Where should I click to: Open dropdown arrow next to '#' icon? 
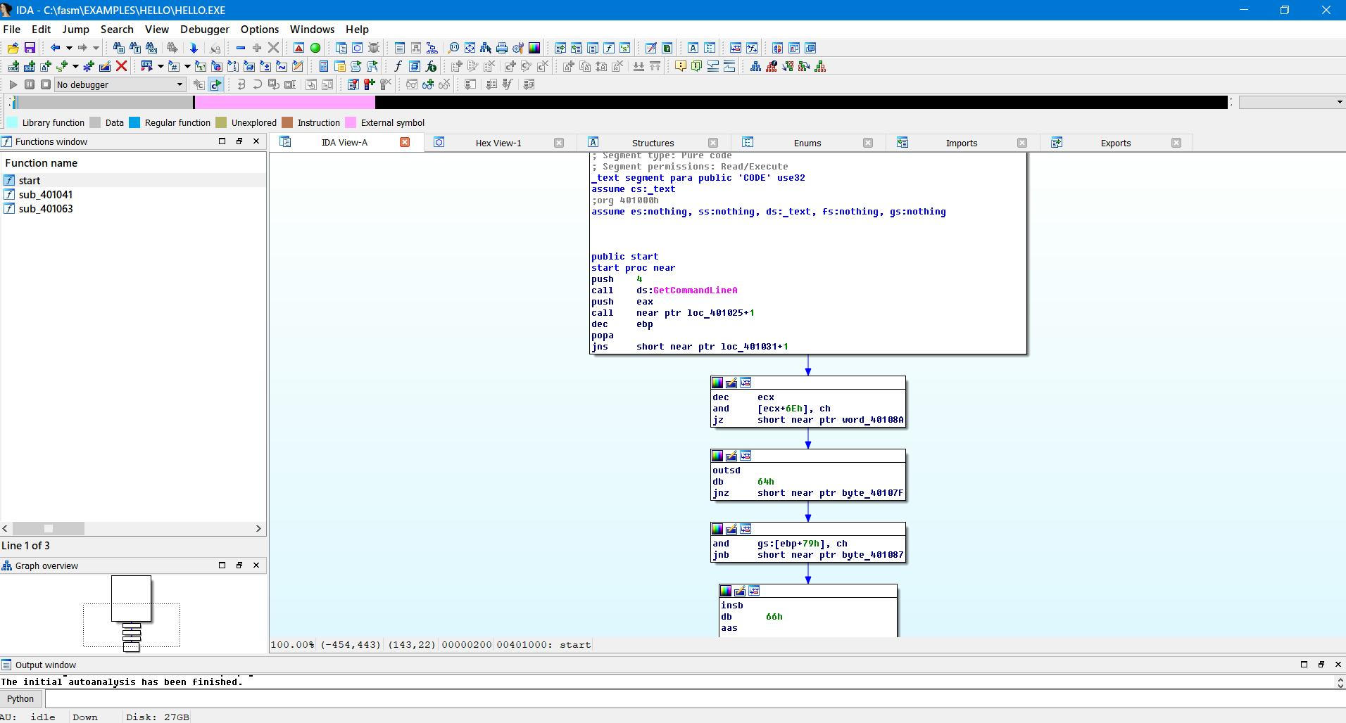click(187, 66)
